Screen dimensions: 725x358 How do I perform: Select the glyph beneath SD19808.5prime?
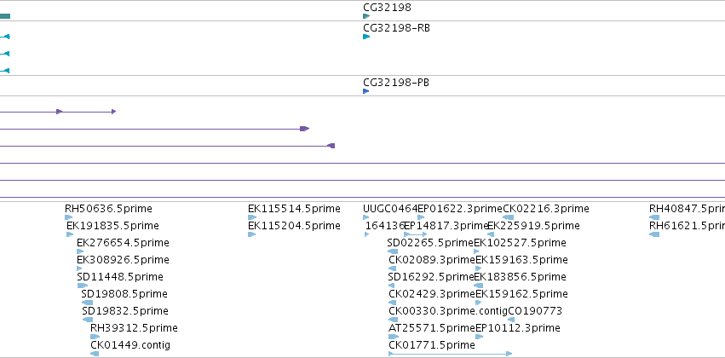coord(87,303)
